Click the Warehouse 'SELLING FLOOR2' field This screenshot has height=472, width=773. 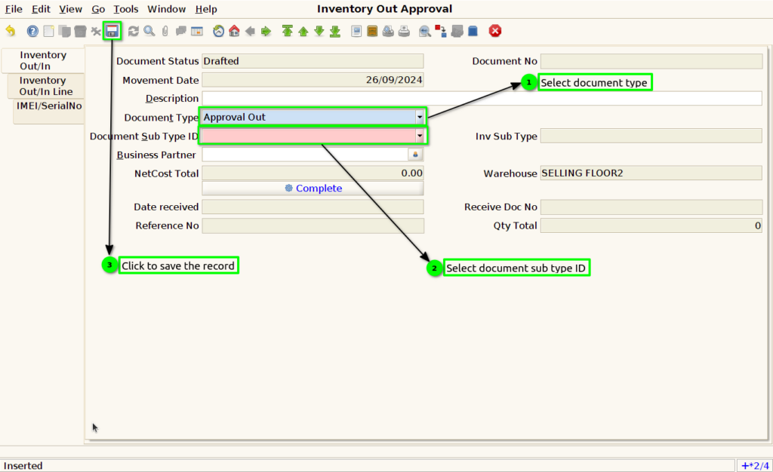[x=651, y=173]
